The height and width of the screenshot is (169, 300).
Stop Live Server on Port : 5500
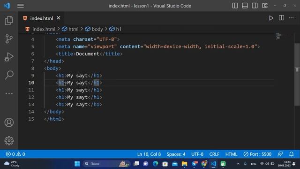click(x=257, y=154)
